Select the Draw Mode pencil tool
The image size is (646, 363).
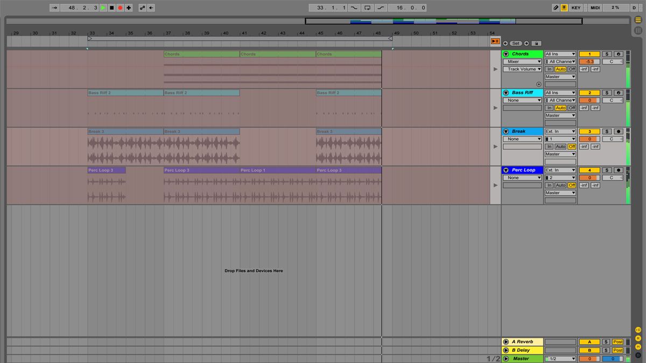[556, 8]
